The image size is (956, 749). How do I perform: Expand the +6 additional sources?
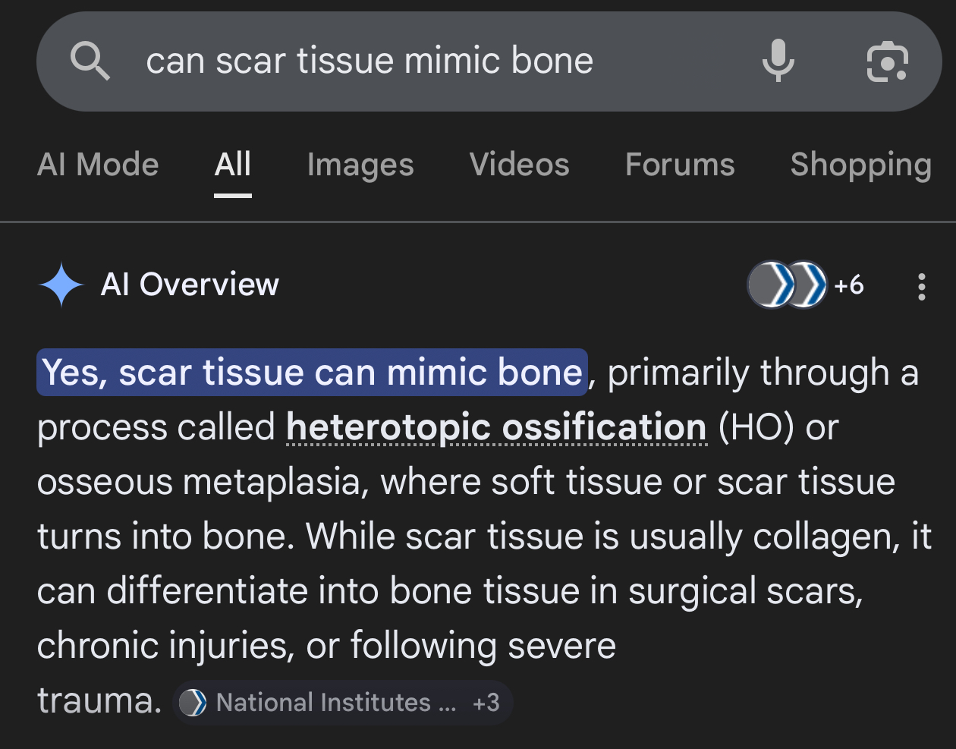pyautogui.click(x=849, y=285)
